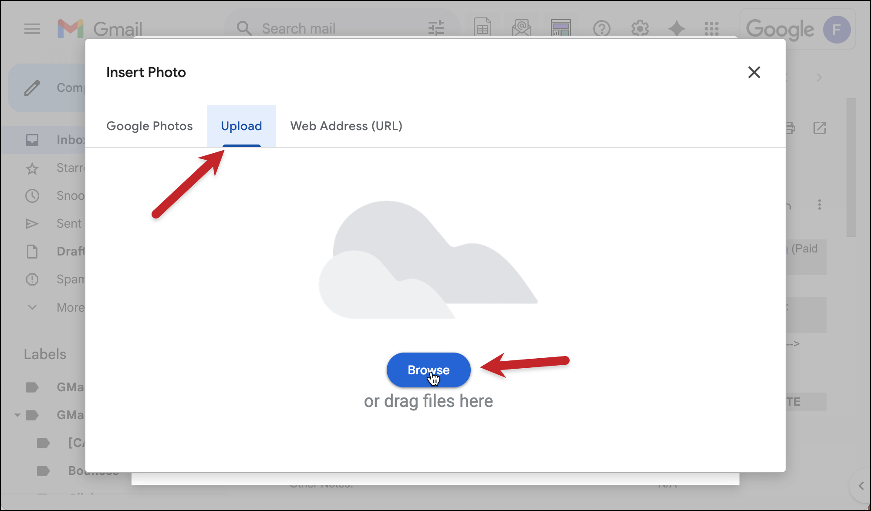Click the spreadsheet extension icon in toolbar
Image resolution: width=871 pixels, height=511 pixels.
[x=483, y=28]
